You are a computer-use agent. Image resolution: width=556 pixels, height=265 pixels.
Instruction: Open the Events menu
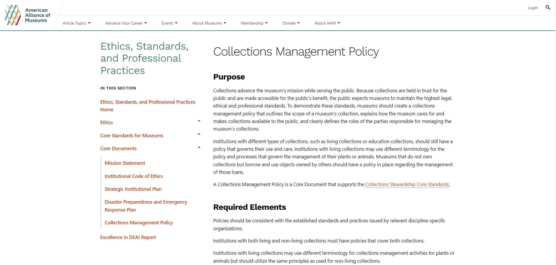coord(170,23)
